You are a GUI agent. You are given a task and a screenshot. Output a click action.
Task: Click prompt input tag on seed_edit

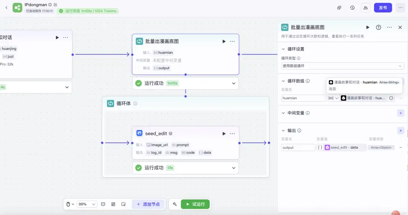click(180, 145)
